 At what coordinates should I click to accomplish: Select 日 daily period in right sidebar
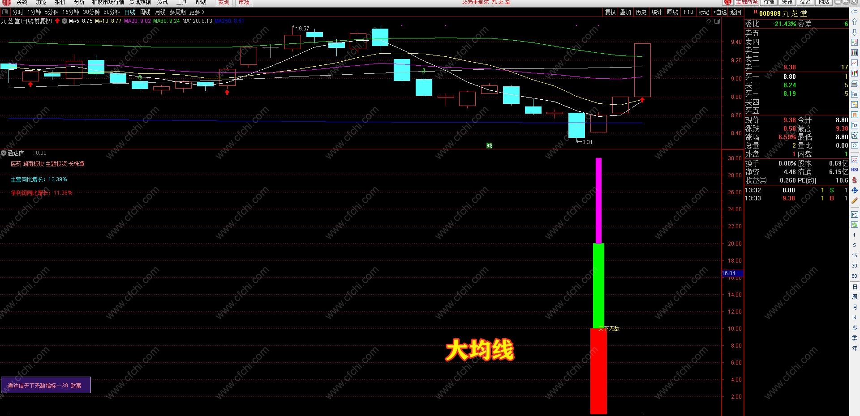tap(854, 287)
